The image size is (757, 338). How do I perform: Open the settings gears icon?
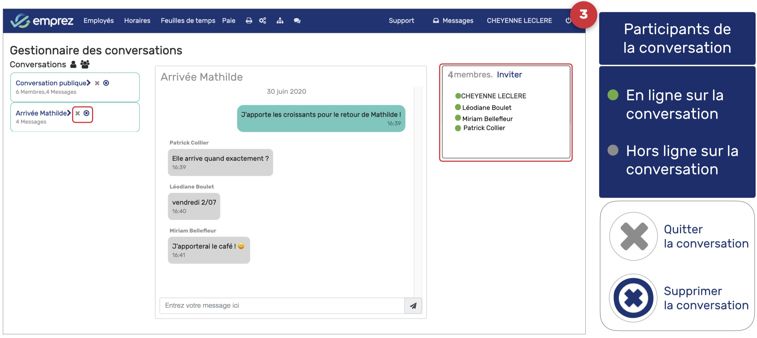(x=262, y=20)
